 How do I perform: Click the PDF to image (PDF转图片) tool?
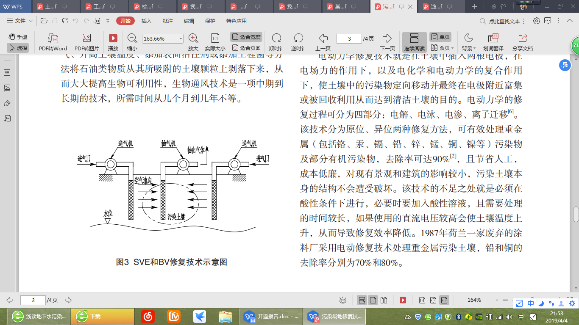click(86, 42)
